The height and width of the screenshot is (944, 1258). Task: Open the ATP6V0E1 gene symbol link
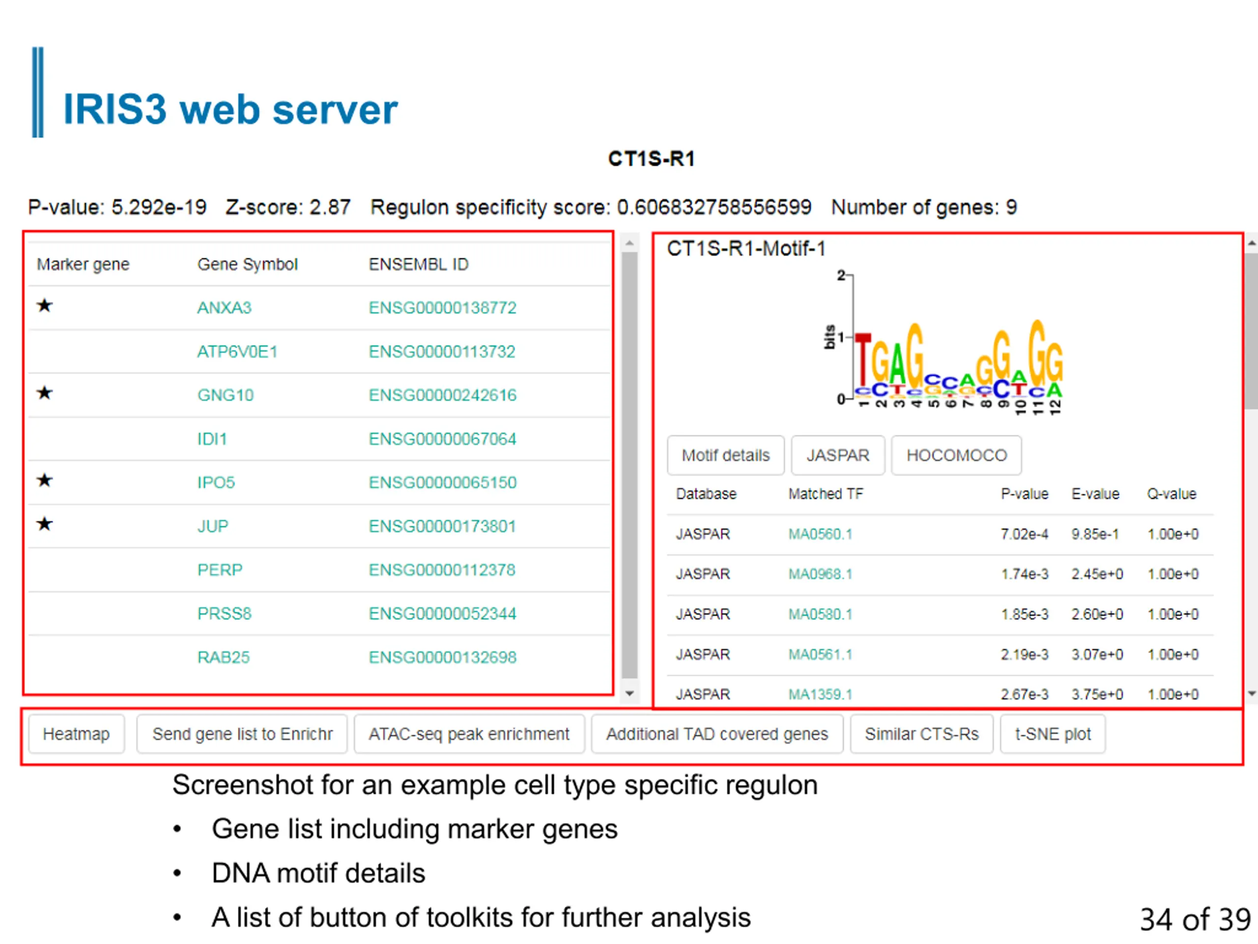tap(237, 352)
